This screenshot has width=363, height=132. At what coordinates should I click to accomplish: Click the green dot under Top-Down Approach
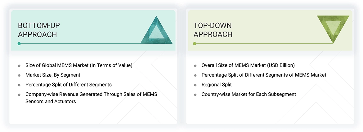pos(195,44)
